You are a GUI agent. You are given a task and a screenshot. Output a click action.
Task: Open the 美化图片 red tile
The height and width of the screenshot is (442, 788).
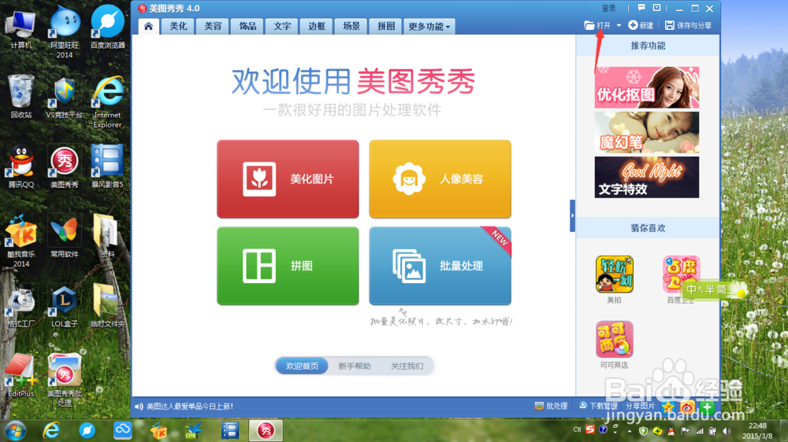click(288, 179)
